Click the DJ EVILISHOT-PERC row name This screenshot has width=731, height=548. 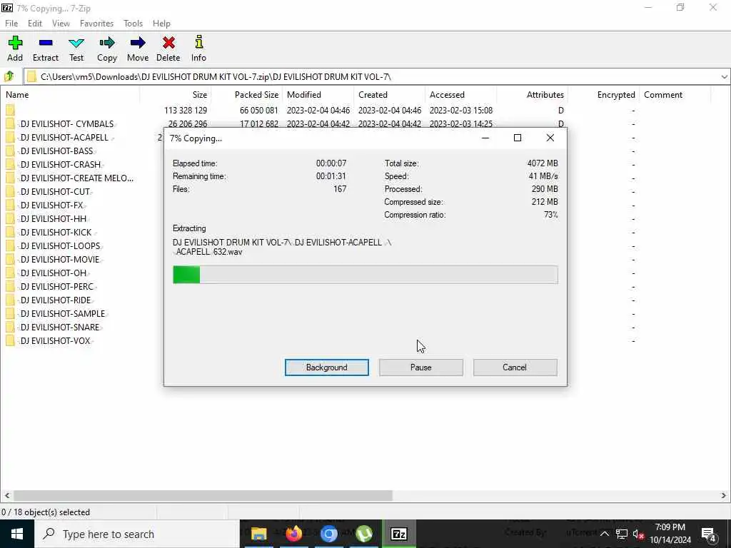pos(57,287)
